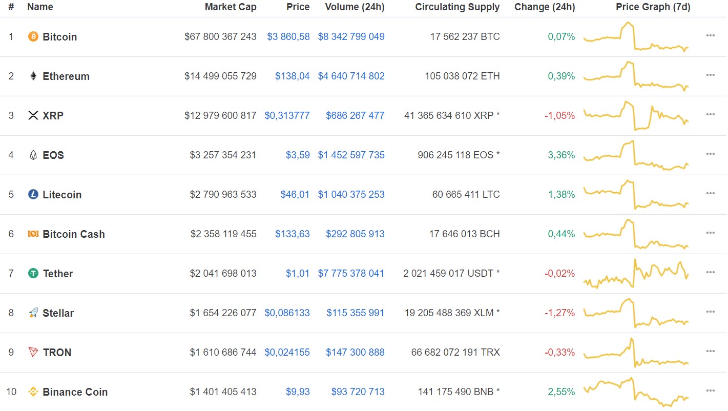Sort by the Circulating Supply column header

[457, 7]
